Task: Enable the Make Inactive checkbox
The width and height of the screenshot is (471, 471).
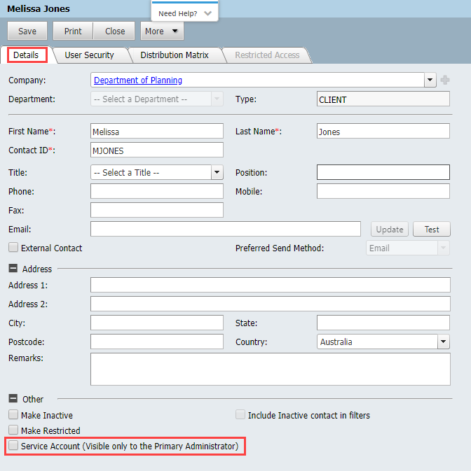Action: [x=13, y=415]
